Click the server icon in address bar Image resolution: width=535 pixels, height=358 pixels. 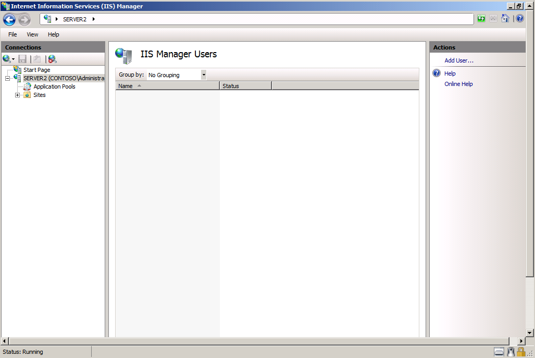[x=47, y=19]
